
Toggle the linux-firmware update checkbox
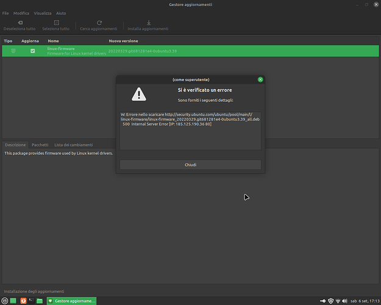[x=32, y=51]
